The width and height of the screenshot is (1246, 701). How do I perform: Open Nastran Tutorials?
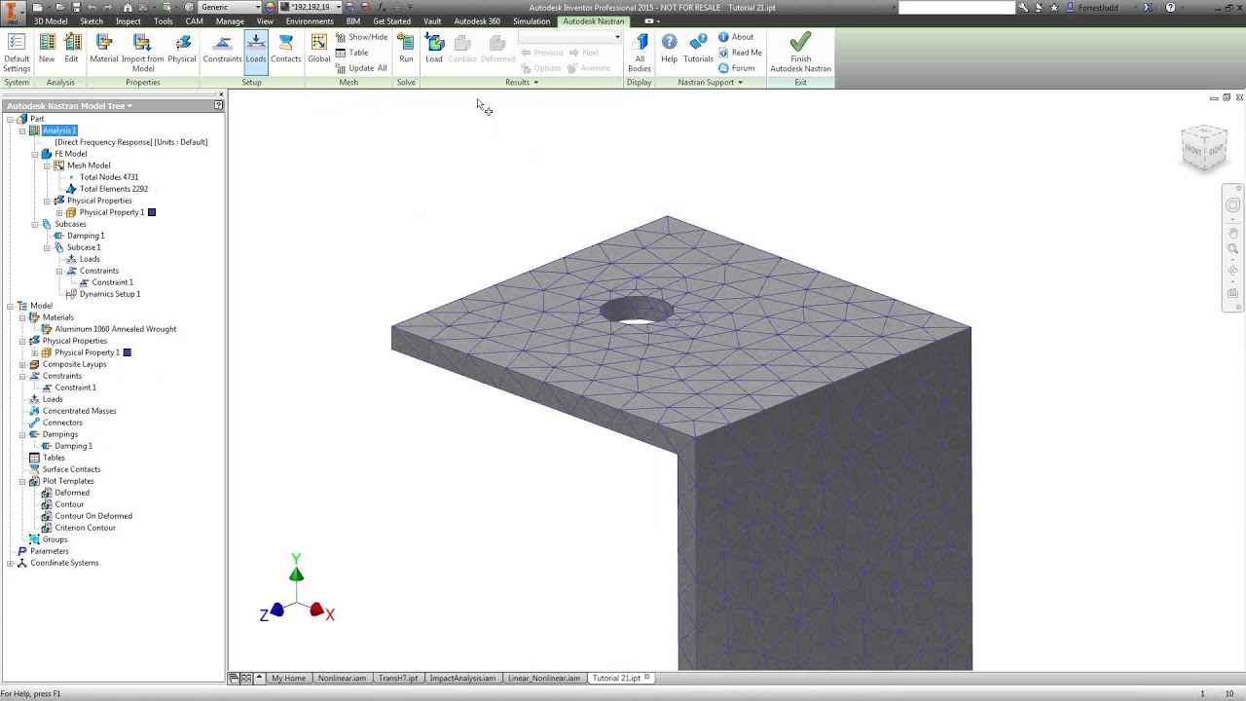tap(698, 49)
